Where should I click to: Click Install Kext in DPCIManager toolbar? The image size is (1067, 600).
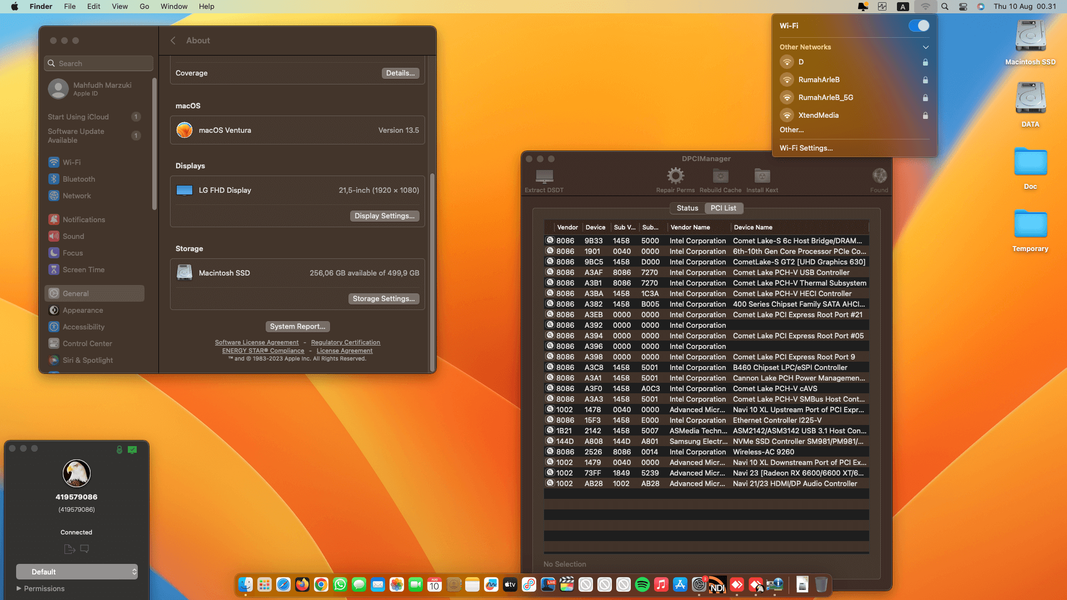(762, 178)
